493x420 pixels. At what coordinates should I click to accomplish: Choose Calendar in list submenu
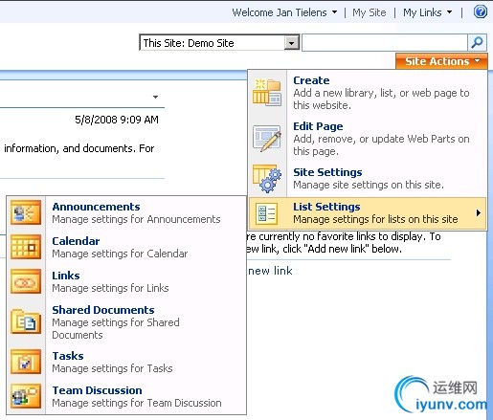[126, 247]
